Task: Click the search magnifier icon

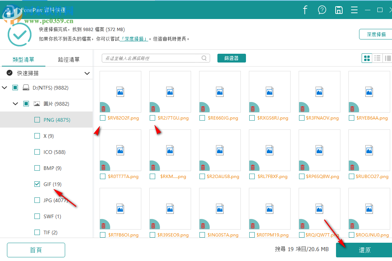Action: click(204, 58)
